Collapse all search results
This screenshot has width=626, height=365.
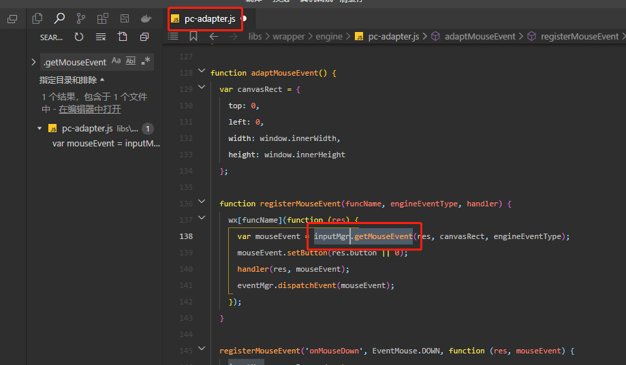144,37
